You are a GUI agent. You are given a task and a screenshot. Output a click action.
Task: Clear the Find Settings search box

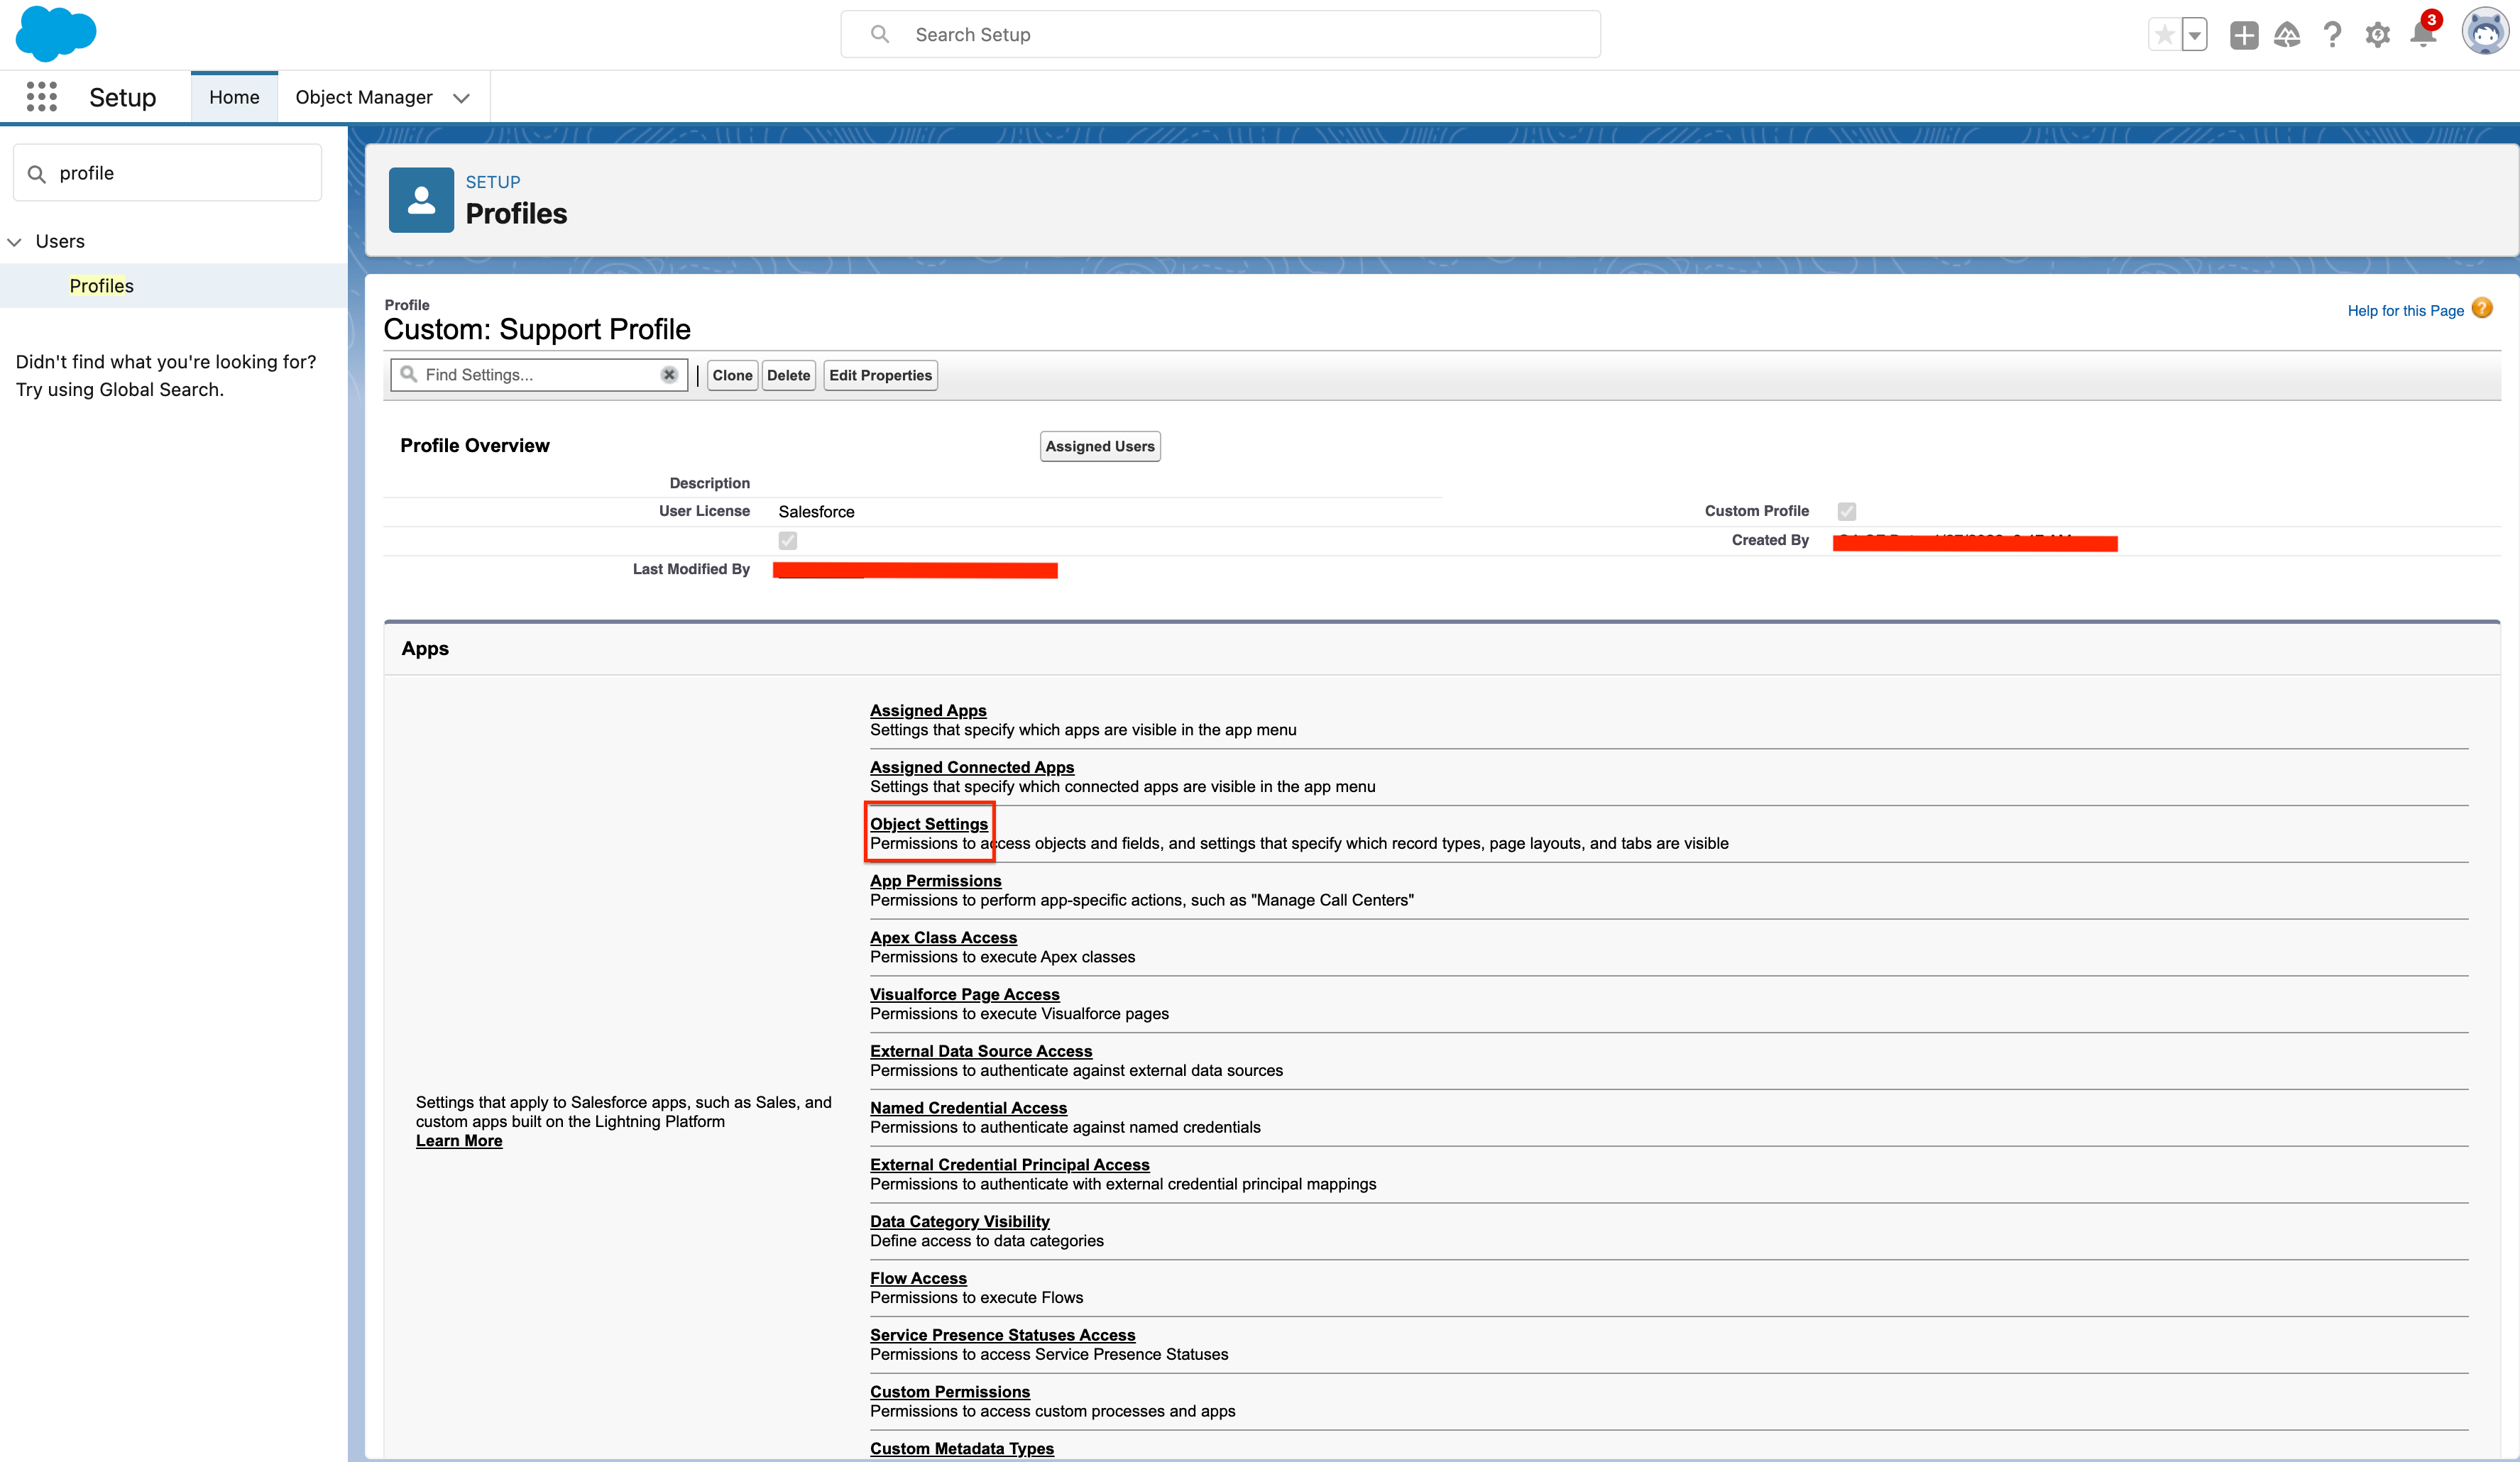pos(669,375)
